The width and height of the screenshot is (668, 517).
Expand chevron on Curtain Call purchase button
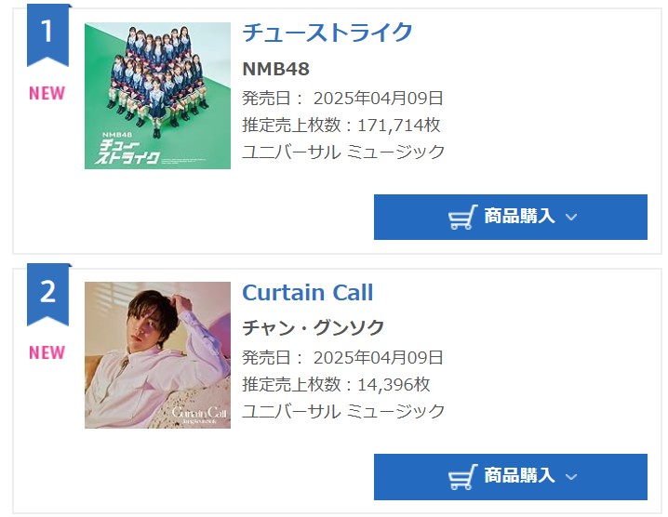click(571, 477)
